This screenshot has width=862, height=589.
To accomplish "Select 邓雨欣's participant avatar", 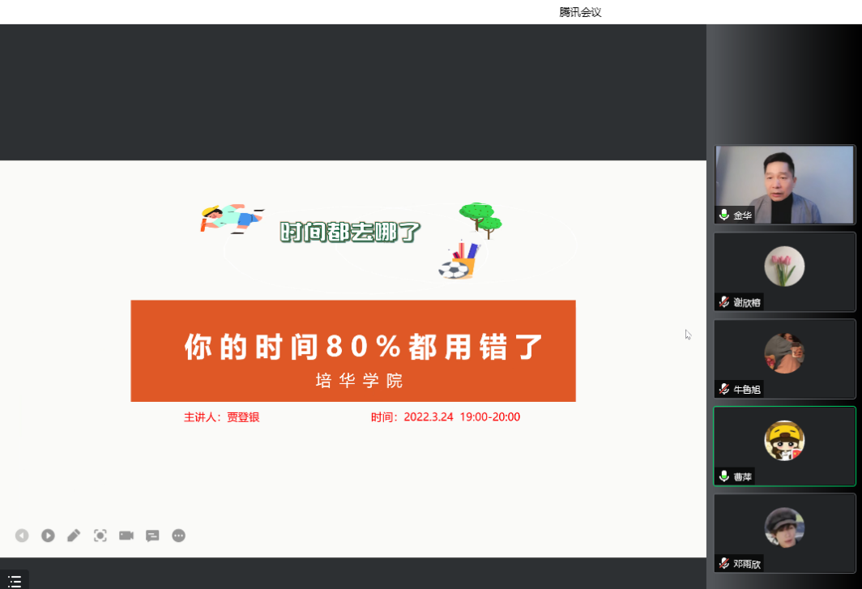I will pos(784,527).
